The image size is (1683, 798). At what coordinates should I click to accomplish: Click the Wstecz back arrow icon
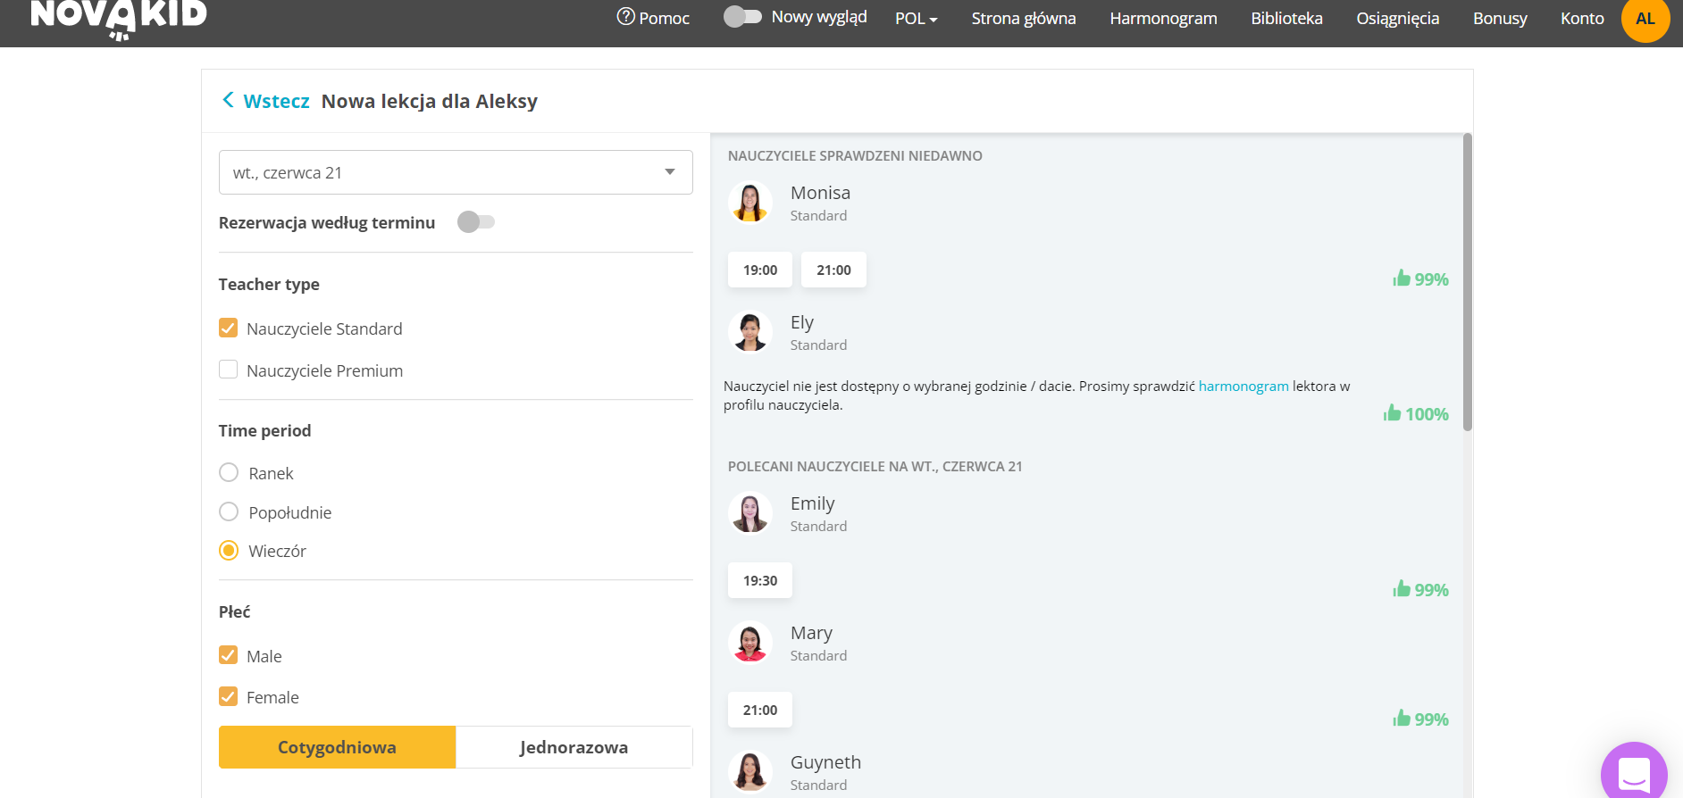228,100
